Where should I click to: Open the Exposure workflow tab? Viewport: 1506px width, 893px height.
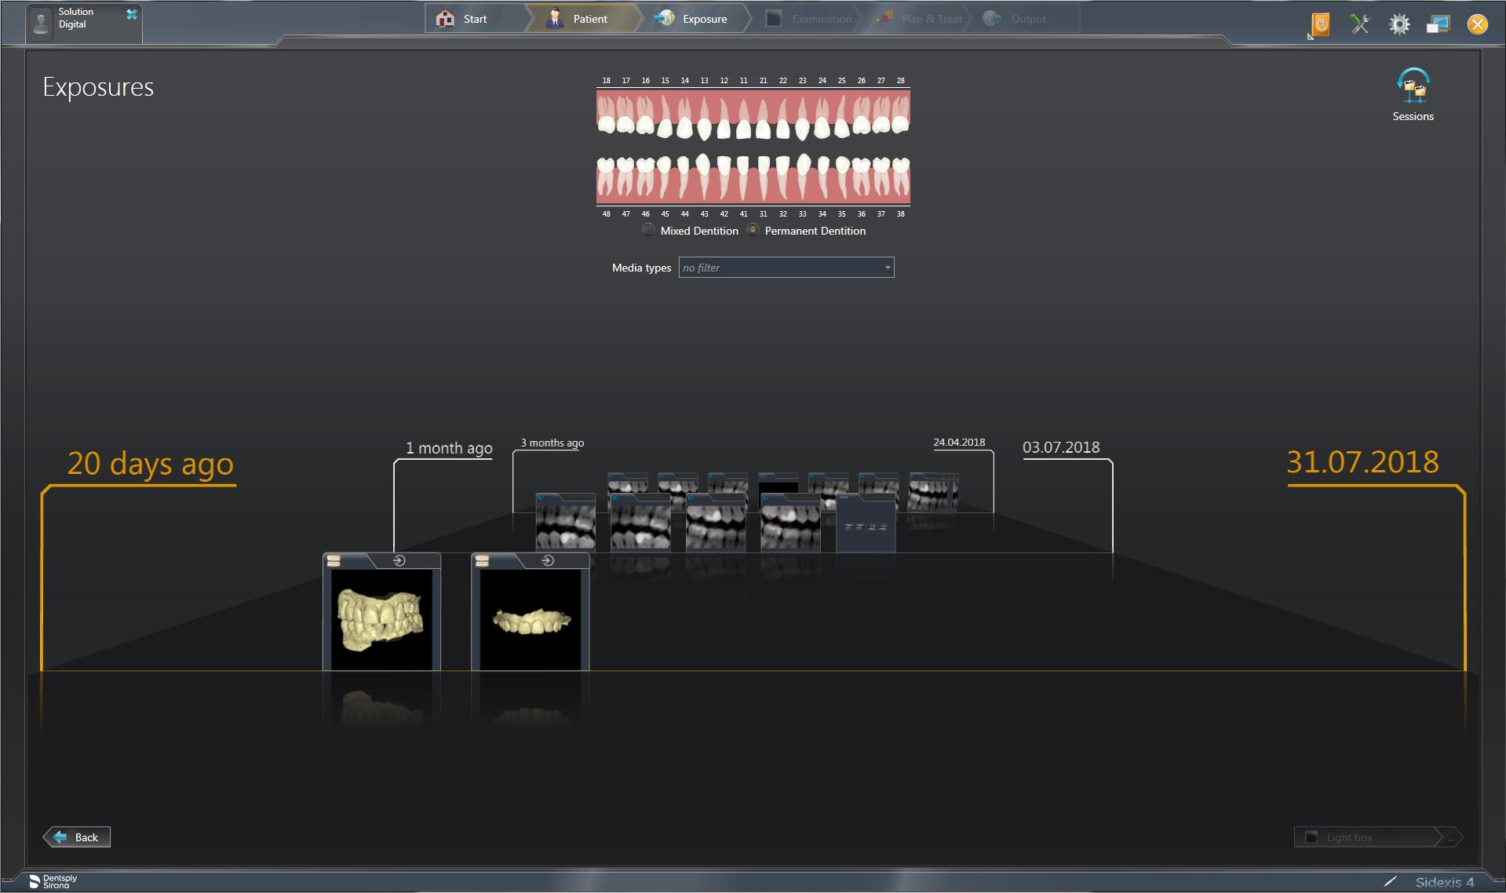click(693, 19)
